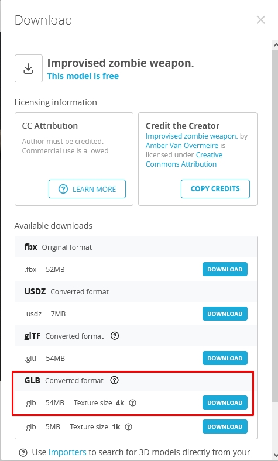Download the 1k texture 5MB .glb file
The height and width of the screenshot is (461, 278).
pyautogui.click(x=225, y=426)
